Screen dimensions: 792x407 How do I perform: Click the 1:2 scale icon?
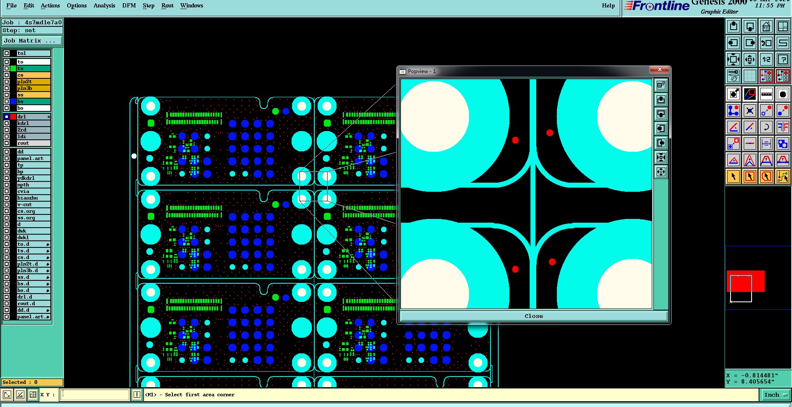[x=766, y=59]
